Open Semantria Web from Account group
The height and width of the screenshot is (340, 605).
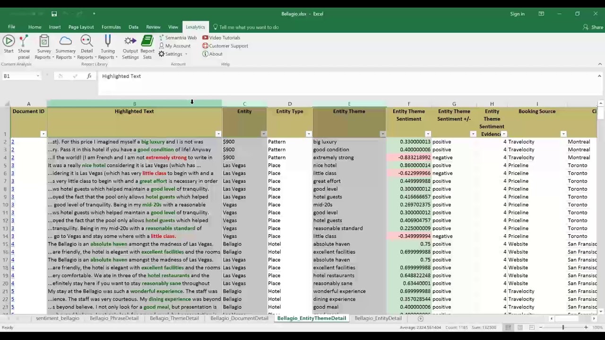point(177,38)
